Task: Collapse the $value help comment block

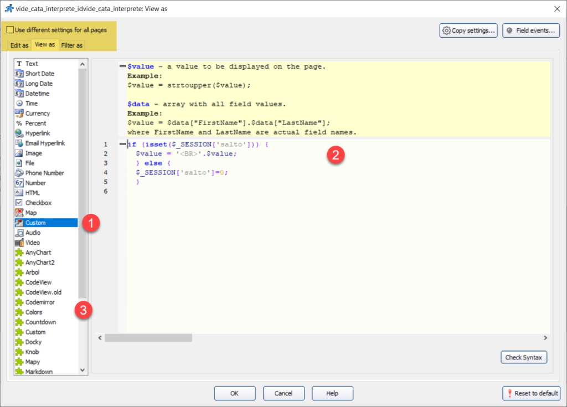Action: 122,66
